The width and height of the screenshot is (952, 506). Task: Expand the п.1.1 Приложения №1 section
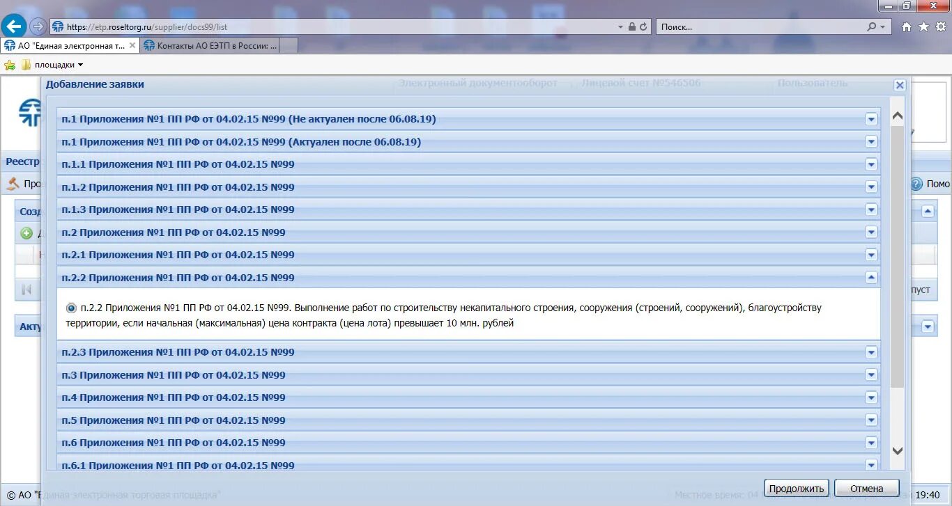point(870,164)
